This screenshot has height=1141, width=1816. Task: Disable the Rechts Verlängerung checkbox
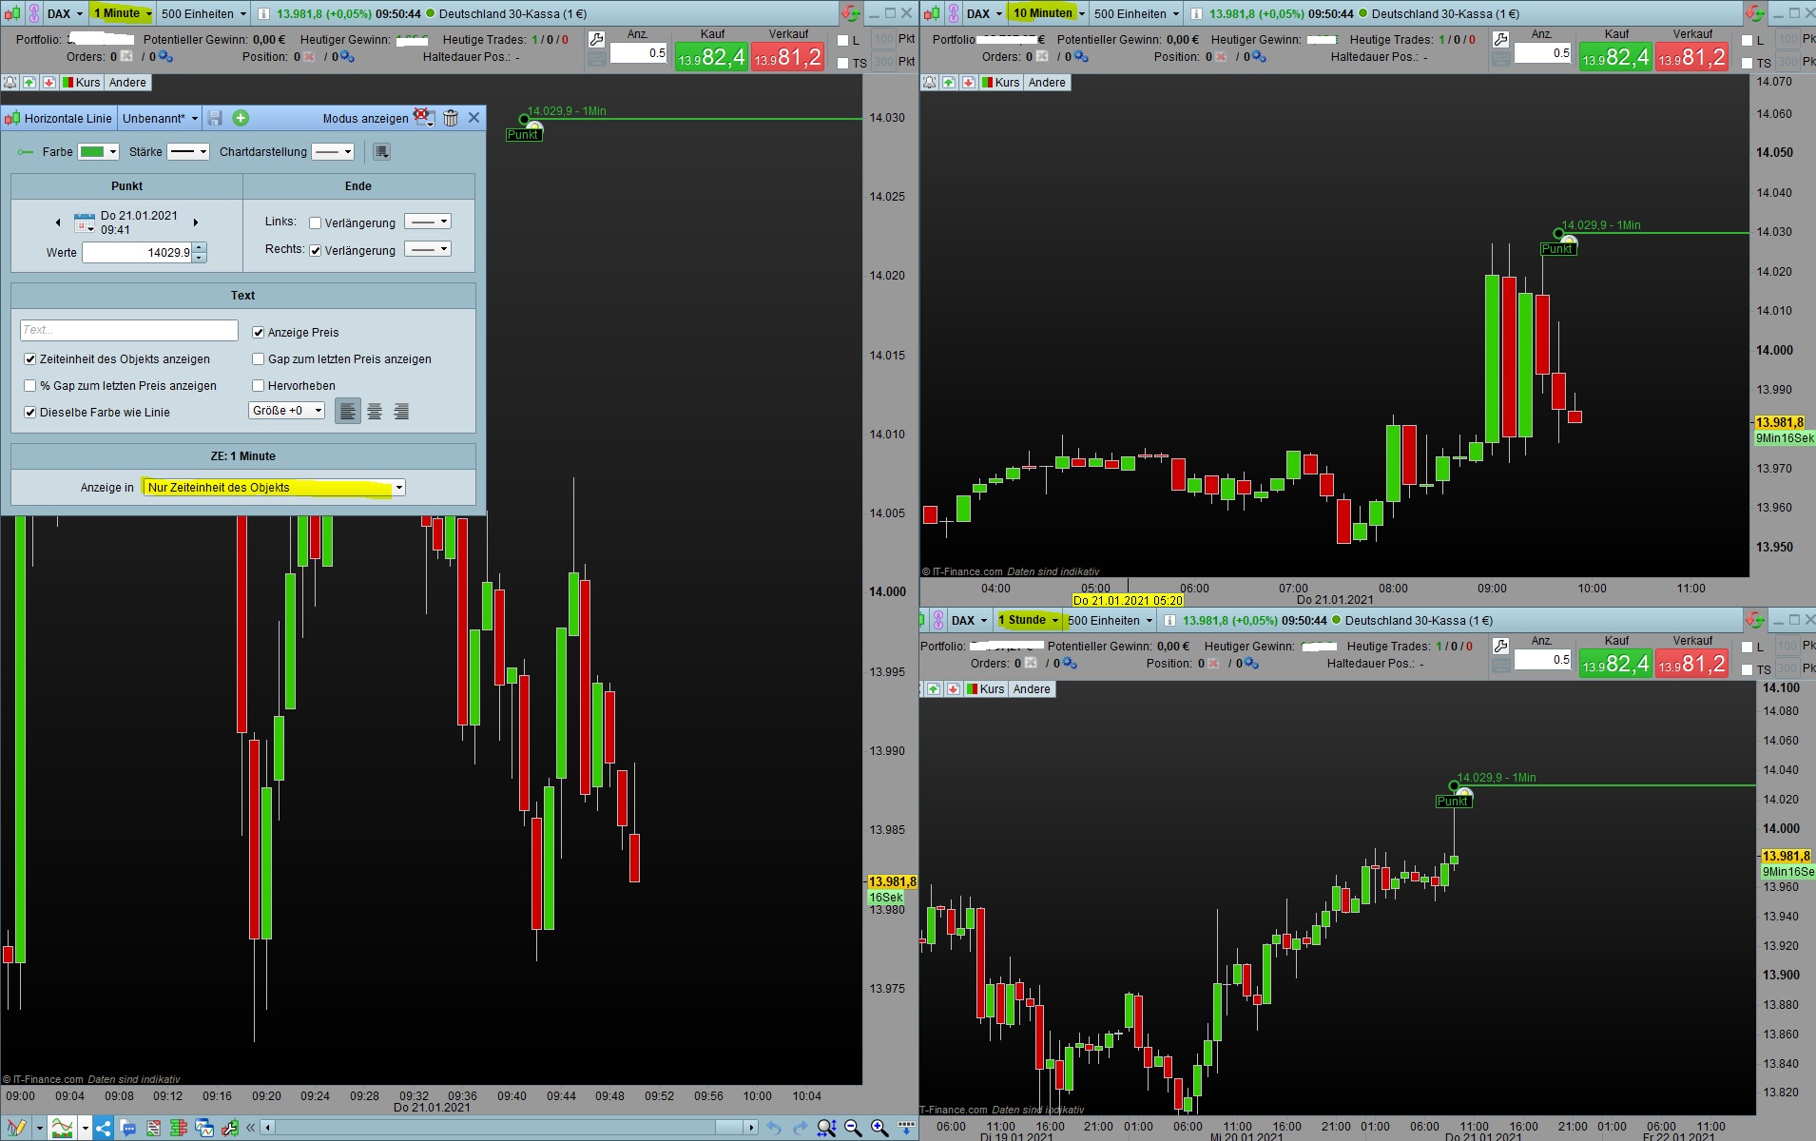[316, 250]
